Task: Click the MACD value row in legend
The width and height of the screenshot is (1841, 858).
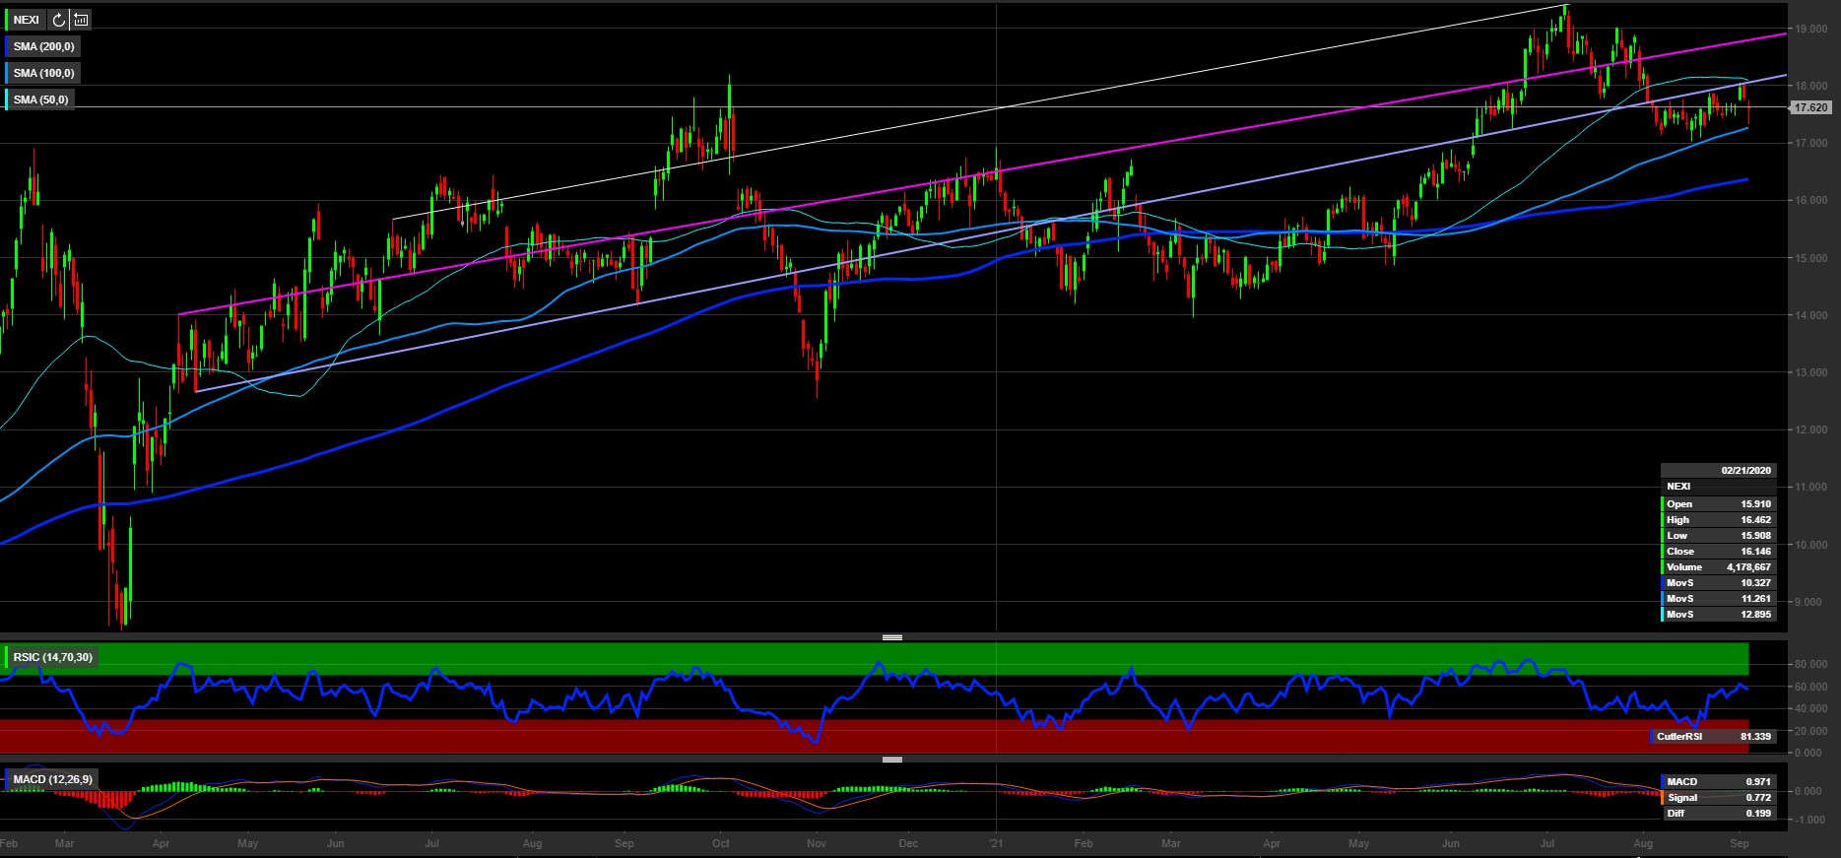Action: click(x=1718, y=782)
